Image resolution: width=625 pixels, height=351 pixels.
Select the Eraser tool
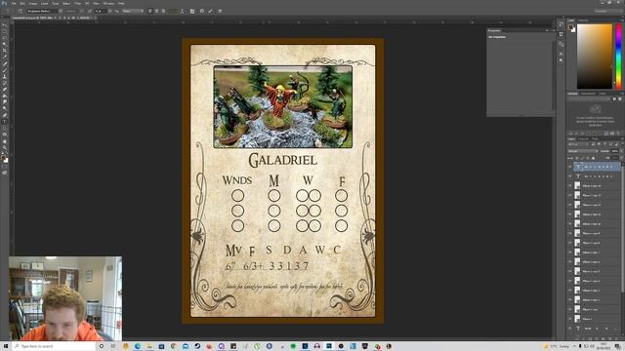[x=5, y=89]
